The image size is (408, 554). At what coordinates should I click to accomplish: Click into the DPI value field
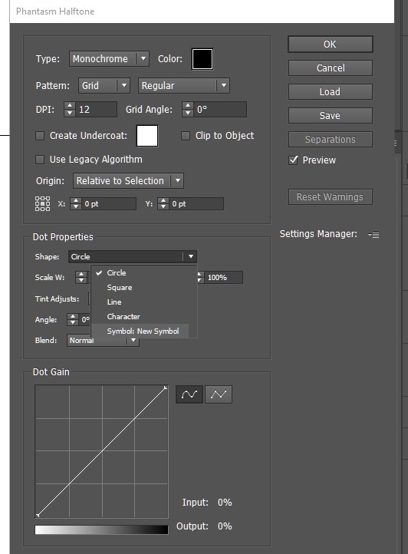(x=96, y=109)
